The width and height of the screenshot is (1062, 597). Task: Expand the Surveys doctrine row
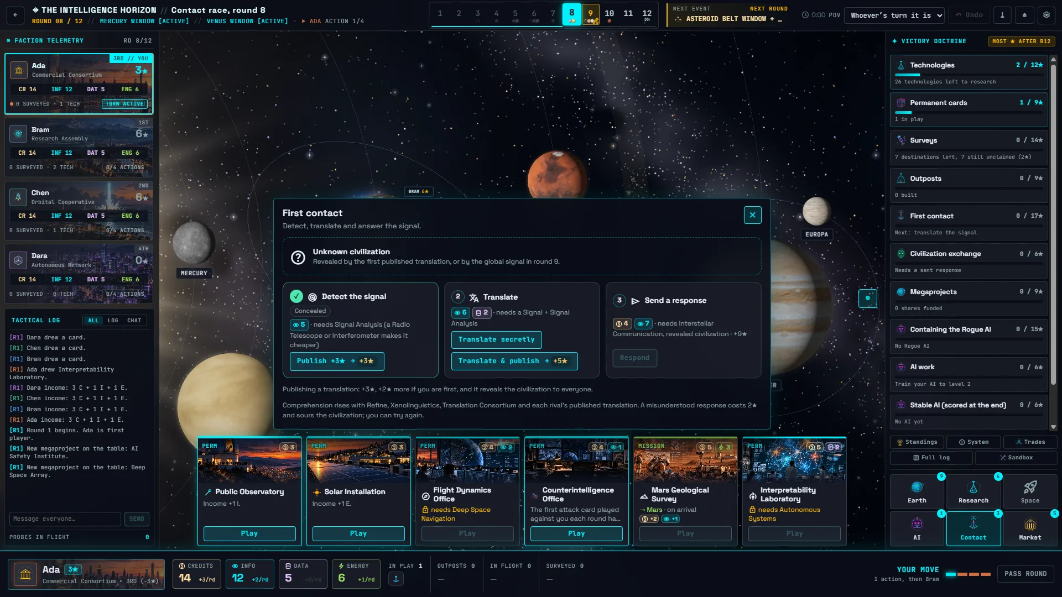click(x=969, y=148)
